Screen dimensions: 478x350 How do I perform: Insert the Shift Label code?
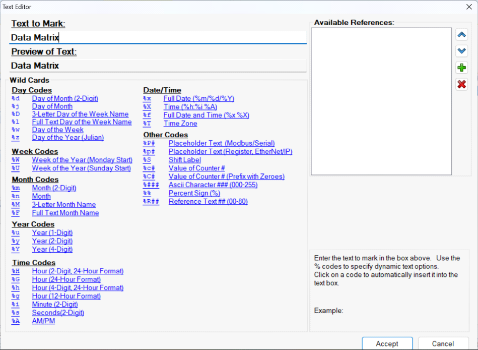[x=184, y=160]
